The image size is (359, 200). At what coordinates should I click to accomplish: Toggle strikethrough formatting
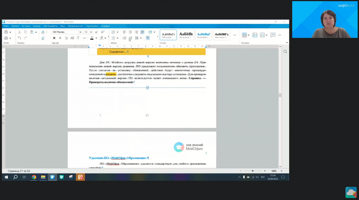pos(78,38)
